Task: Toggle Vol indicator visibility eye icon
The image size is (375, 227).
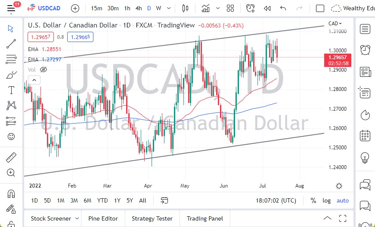Action: coord(43,70)
